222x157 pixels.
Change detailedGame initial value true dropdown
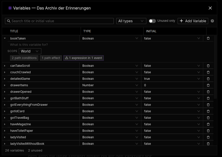[x=172, y=79]
